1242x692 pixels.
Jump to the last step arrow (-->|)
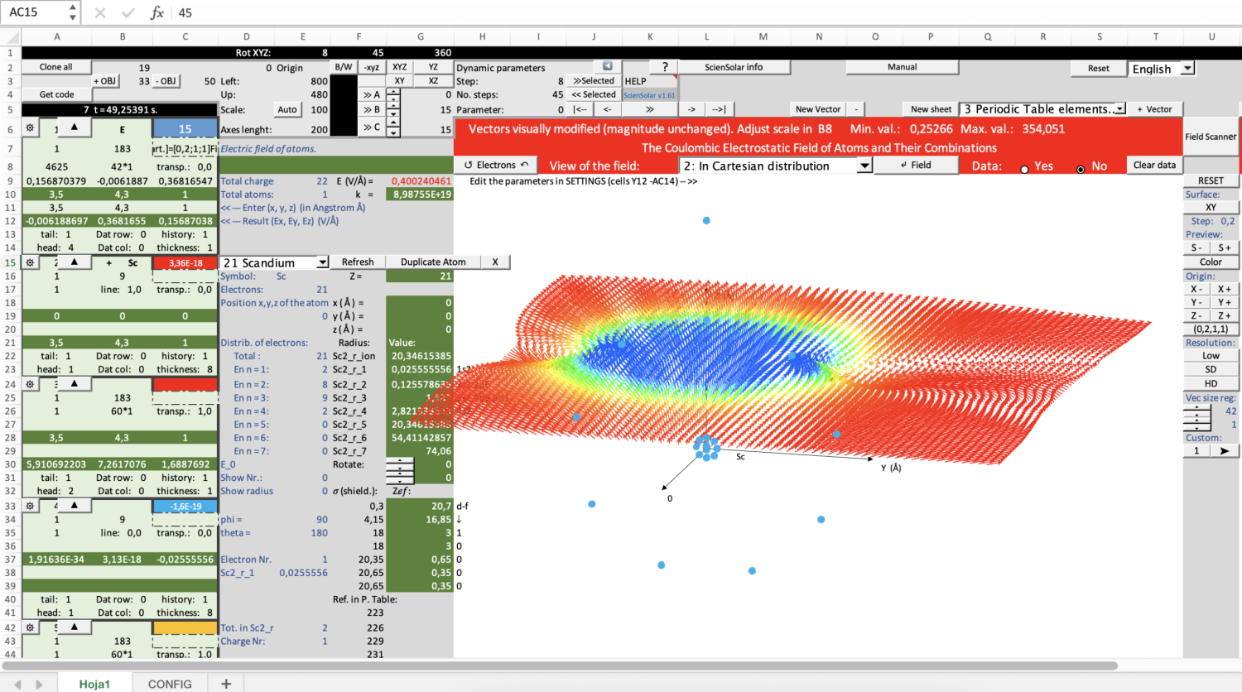[x=719, y=109]
